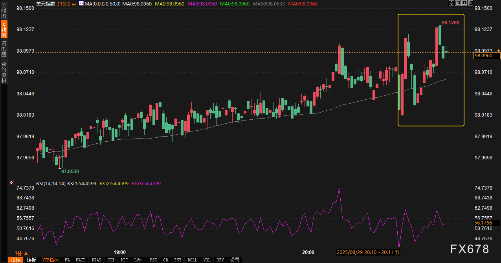Switch to the 闪电图 side tab
The width and height of the screenshot is (501, 263).
[4, 49]
